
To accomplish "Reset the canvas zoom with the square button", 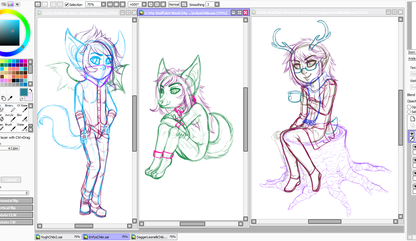I will coord(122,4).
